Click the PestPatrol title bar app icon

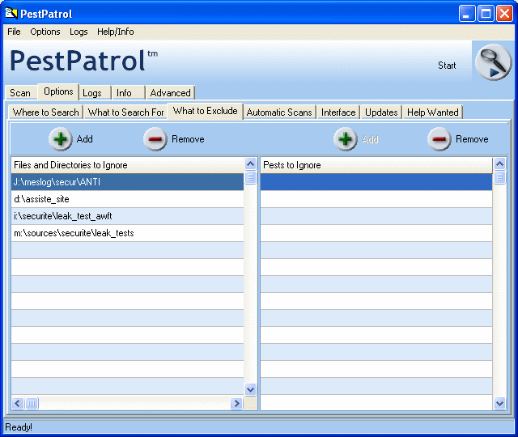[x=11, y=13]
